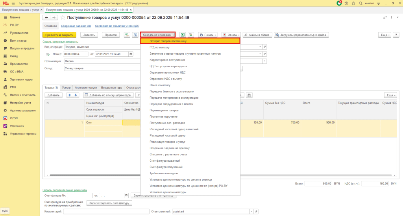This screenshot has width=403, height=216.
Task: Expand the Отчеты dropdown
Action: click(231, 35)
